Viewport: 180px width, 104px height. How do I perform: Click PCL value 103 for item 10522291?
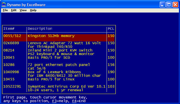tap(111, 86)
